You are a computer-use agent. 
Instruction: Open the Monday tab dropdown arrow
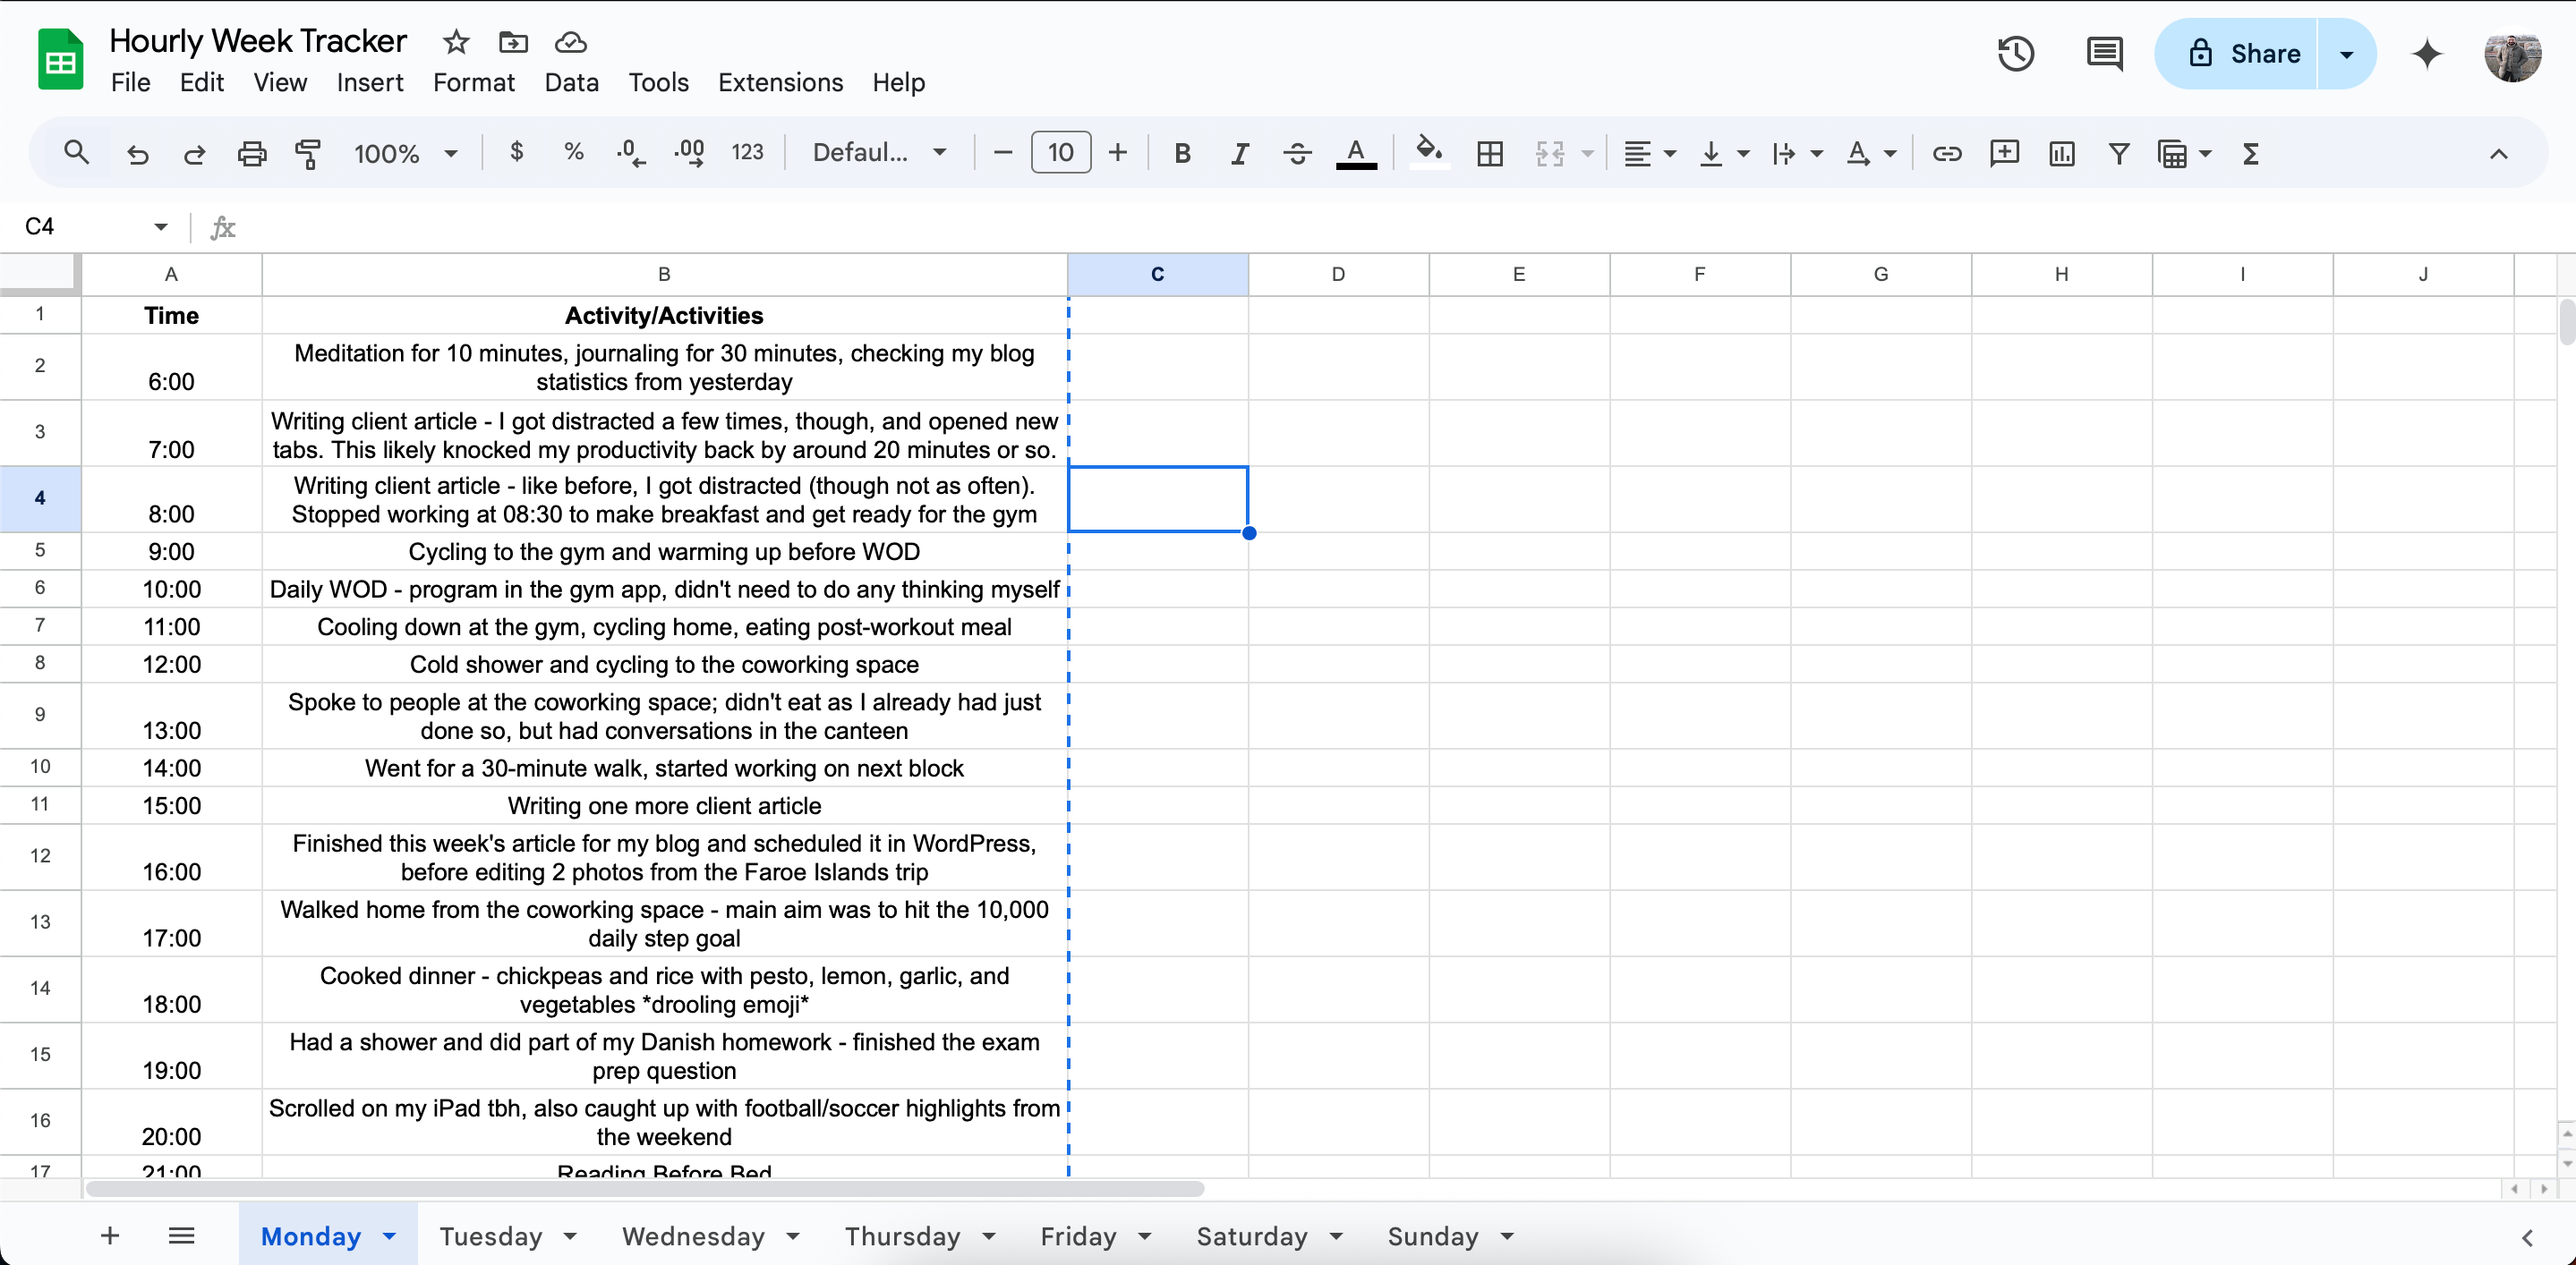point(390,1236)
